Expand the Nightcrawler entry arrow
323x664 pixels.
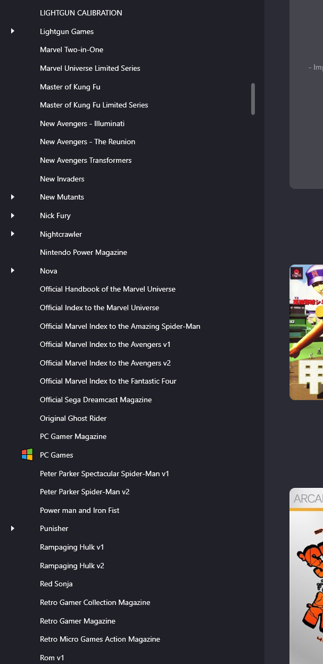point(12,234)
